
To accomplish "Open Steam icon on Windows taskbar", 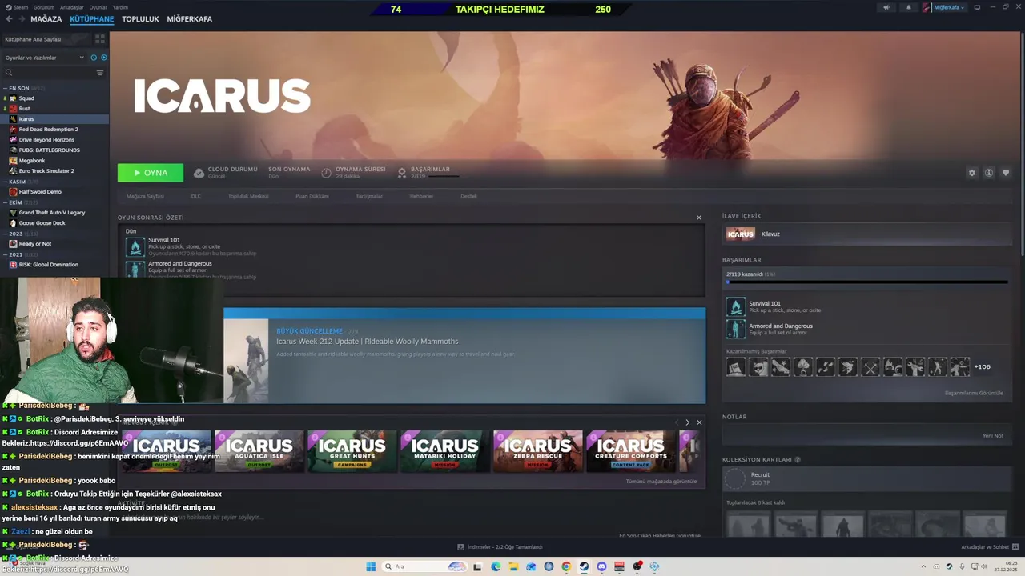I will tap(584, 566).
